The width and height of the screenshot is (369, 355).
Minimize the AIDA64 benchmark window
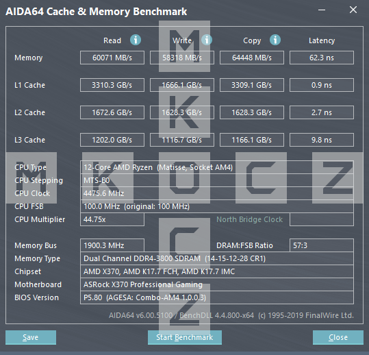pos(322,10)
